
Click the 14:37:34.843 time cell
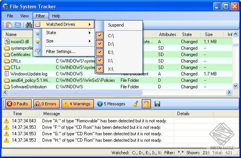(24, 121)
